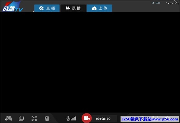The image size is (180, 123).
Task: Open the 上传 upload tab
Action: [99, 8]
